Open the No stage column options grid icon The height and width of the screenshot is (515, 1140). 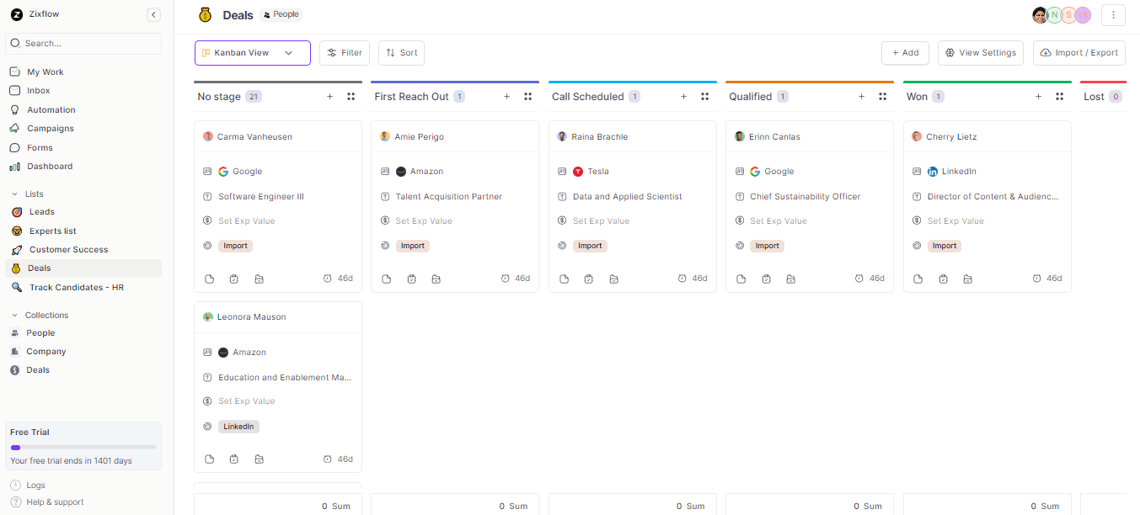point(351,96)
